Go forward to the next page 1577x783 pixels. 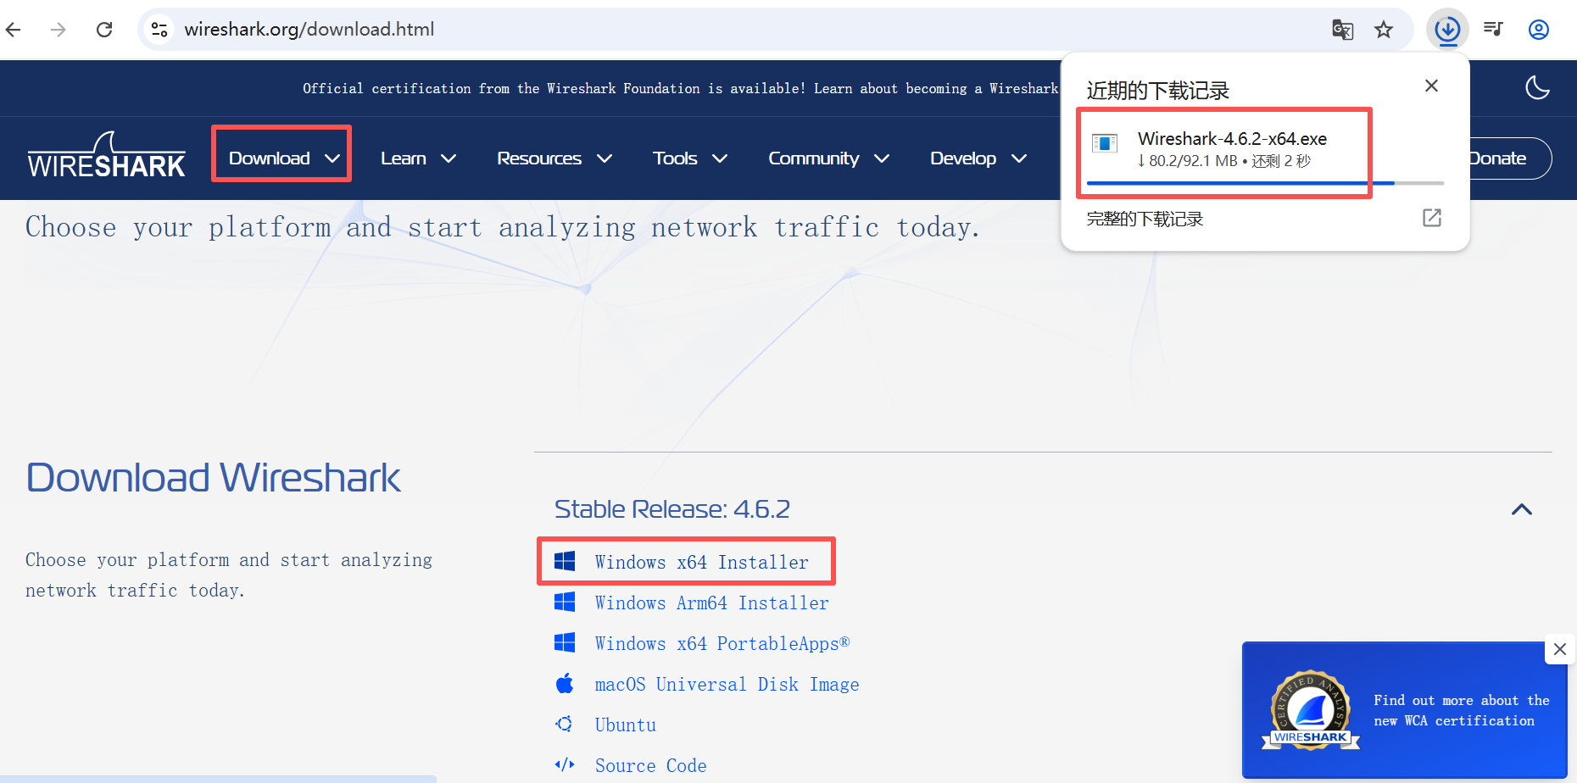pos(58,30)
